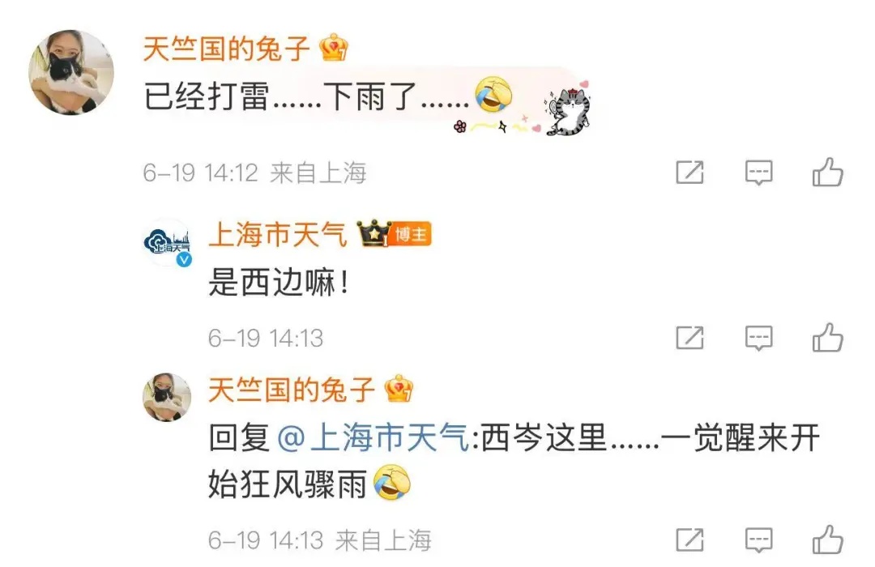Reply to the 已经打雷 comment

[759, 173]
